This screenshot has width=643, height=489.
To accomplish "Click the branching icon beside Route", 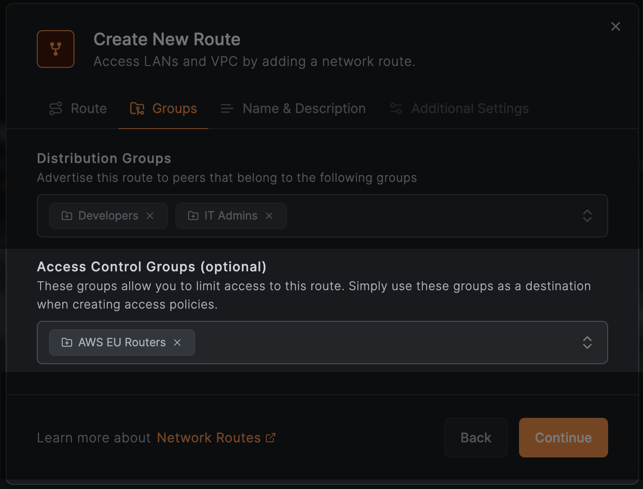I will click(55, 108).
